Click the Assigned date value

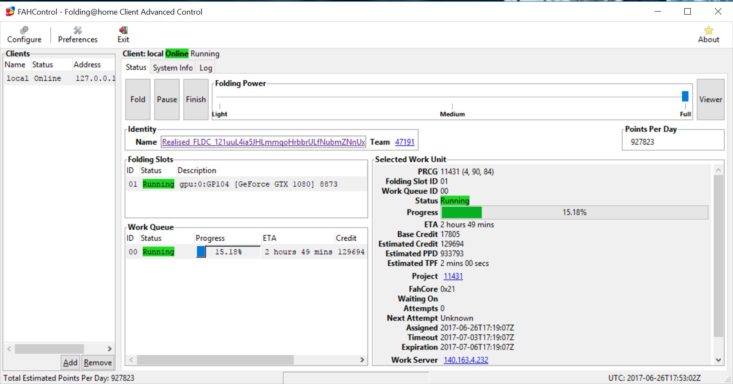[x=477, y=328]
